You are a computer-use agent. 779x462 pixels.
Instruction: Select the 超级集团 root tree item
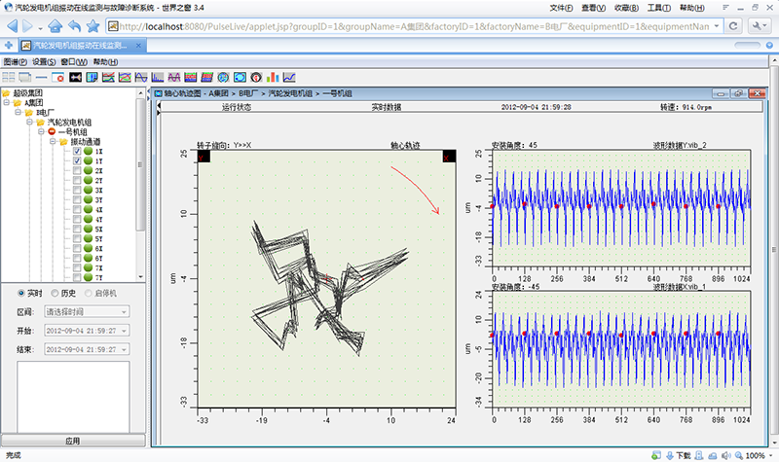point(28,92)
